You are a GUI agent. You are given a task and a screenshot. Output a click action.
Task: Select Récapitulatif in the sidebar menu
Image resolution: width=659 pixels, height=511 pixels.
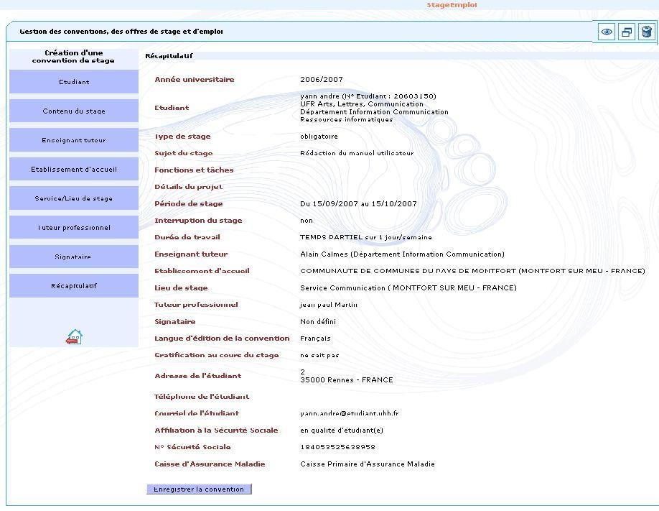74,286
